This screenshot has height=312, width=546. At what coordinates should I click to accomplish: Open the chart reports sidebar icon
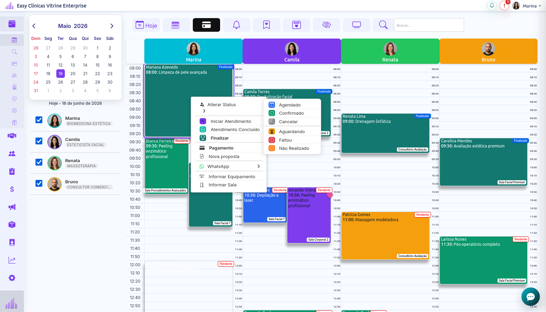(x=12, y=260)
